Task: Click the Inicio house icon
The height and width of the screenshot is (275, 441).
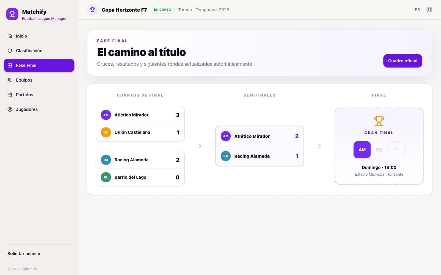Action: click(10, 36)
